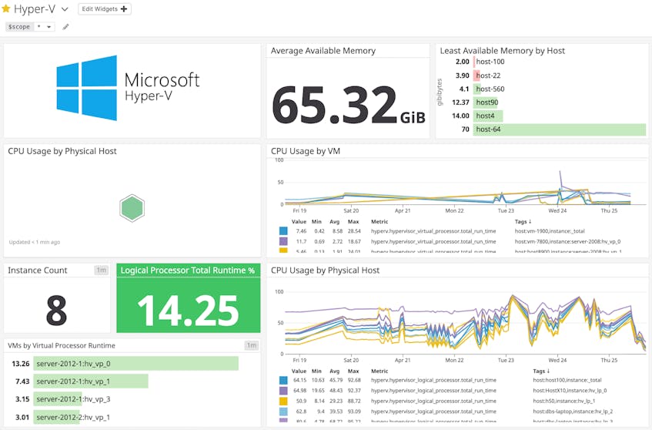652x430 pixels.
Task: Click the 1m badge on VMs by Virtual Processor Runtime
Action: [252, 345]
